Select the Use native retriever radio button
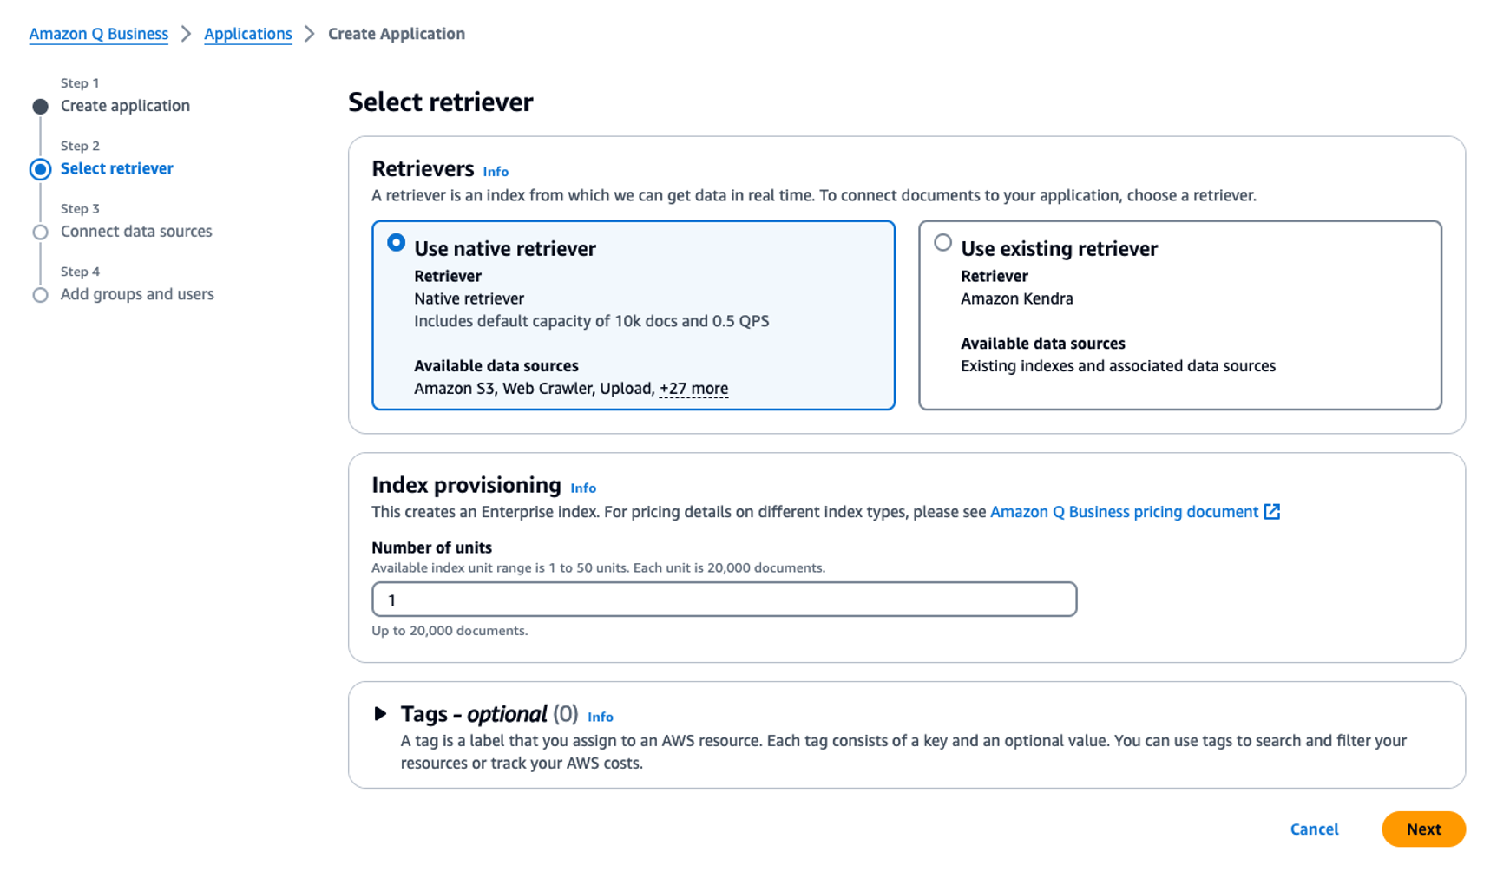Viewport: 1510px width, 885px height. pyautogui.click(x=396, y=243)
